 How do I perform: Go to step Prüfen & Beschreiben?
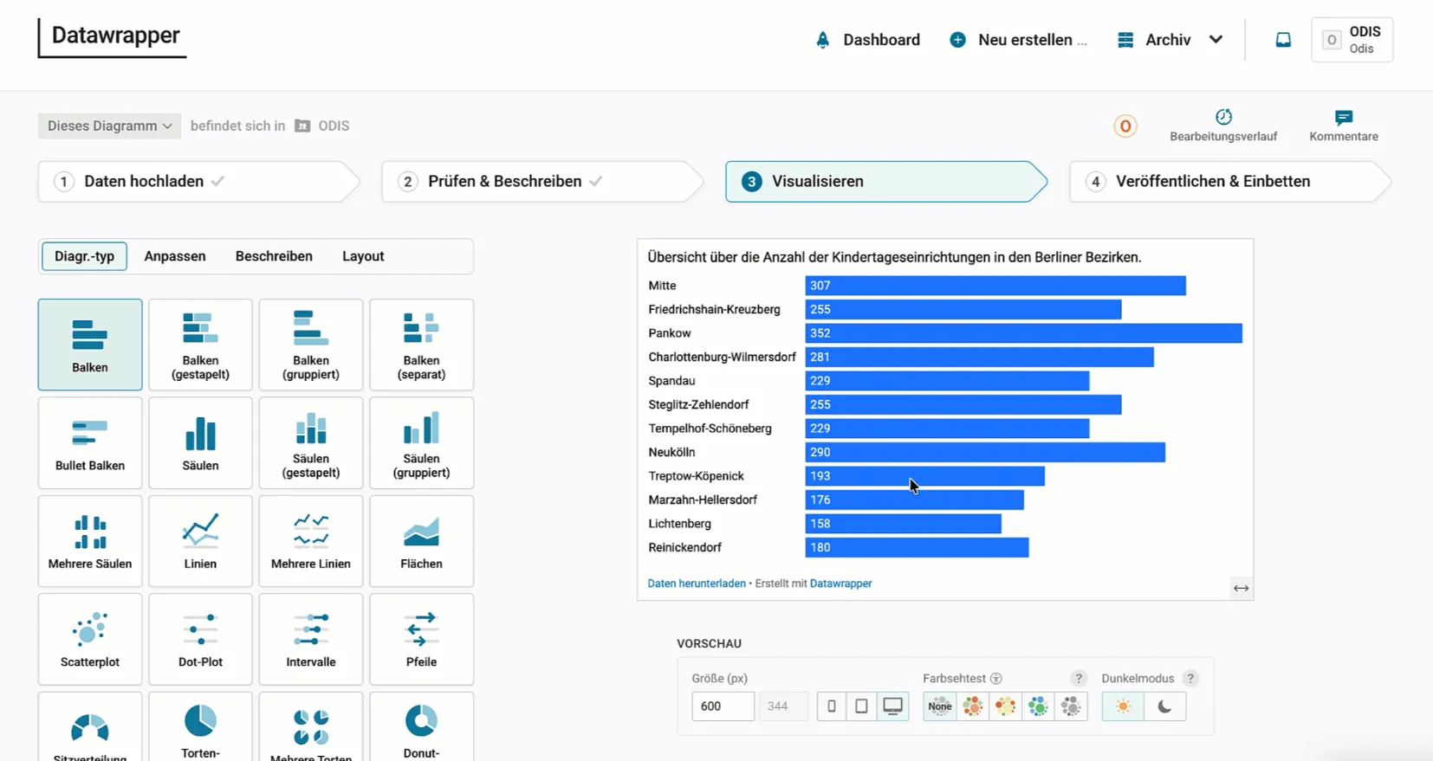coord(542,182)
